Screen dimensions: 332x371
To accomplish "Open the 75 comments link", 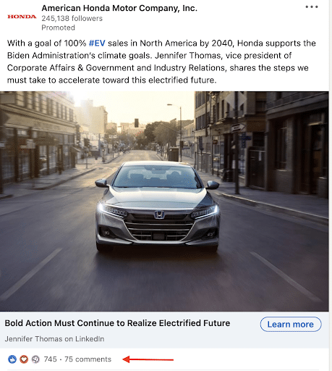I will (x=88, y=359).
